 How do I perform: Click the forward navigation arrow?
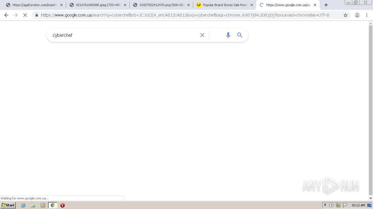pyautogui.click(x=16, y=15)
